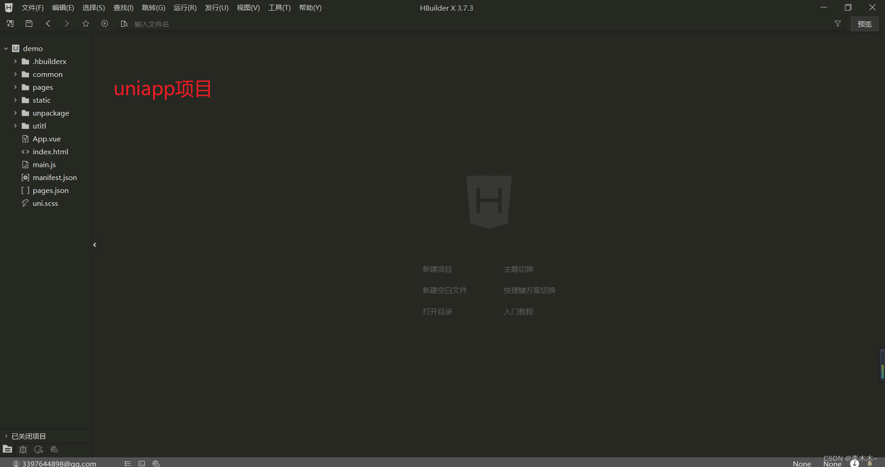The height and width of the screenshot is (467, 885).
Task: Select the App.vue file name
Action: 47,139
